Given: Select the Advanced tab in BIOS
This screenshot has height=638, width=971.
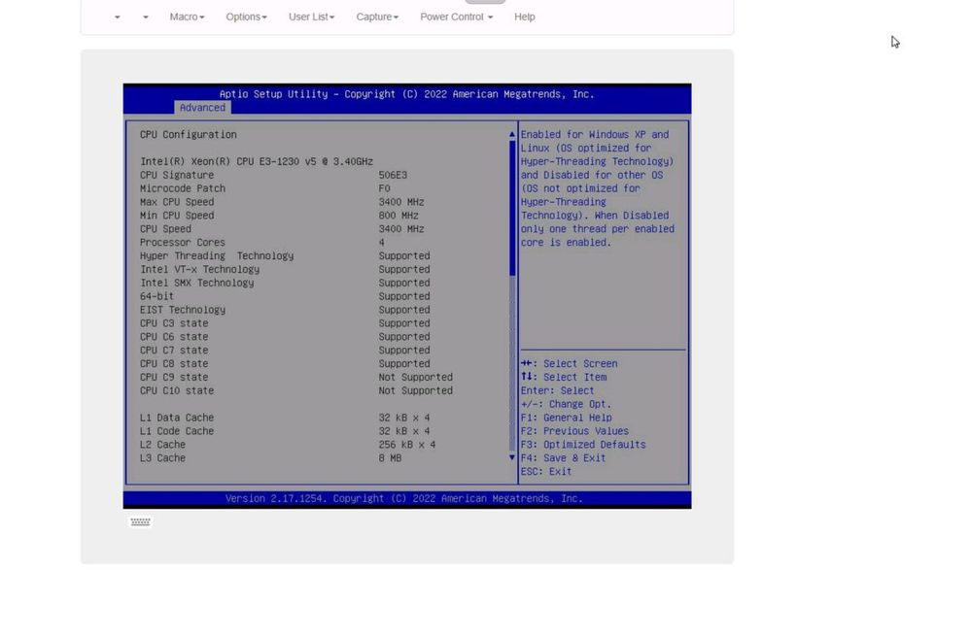Looking at the screenshot, I should pyautogui.click(x=202, y=108).
